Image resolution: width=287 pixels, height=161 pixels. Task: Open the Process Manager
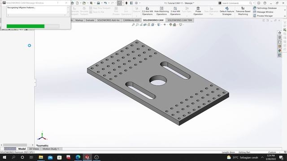(x=263, y=16)
